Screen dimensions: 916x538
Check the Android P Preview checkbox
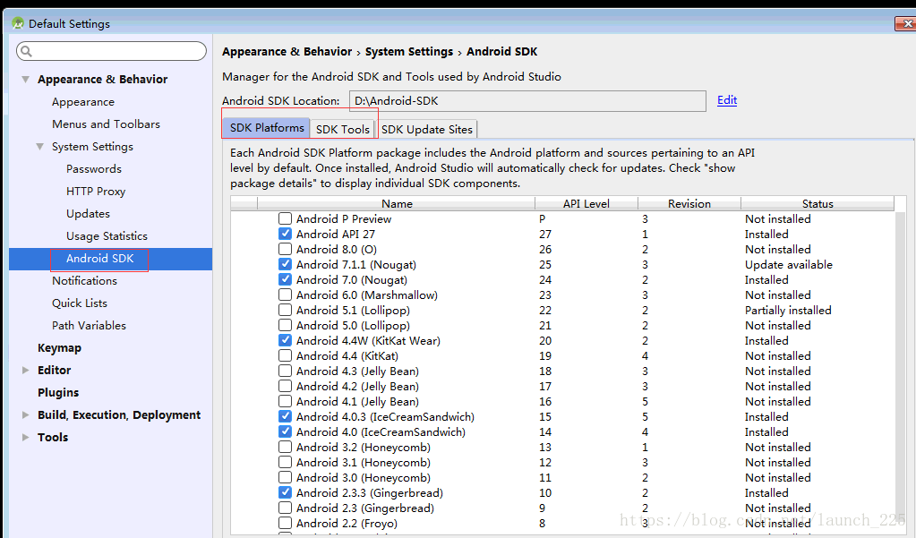(285, 218)
